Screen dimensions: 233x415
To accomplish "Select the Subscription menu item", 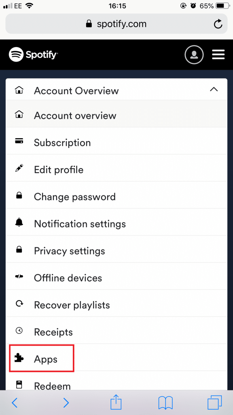I will (x=62, y=142).
